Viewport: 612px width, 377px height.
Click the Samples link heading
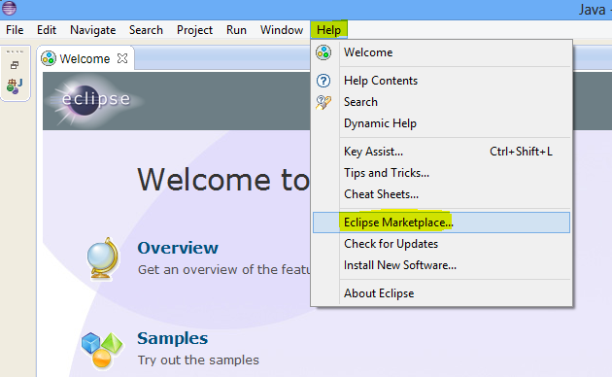click(173, 338)
